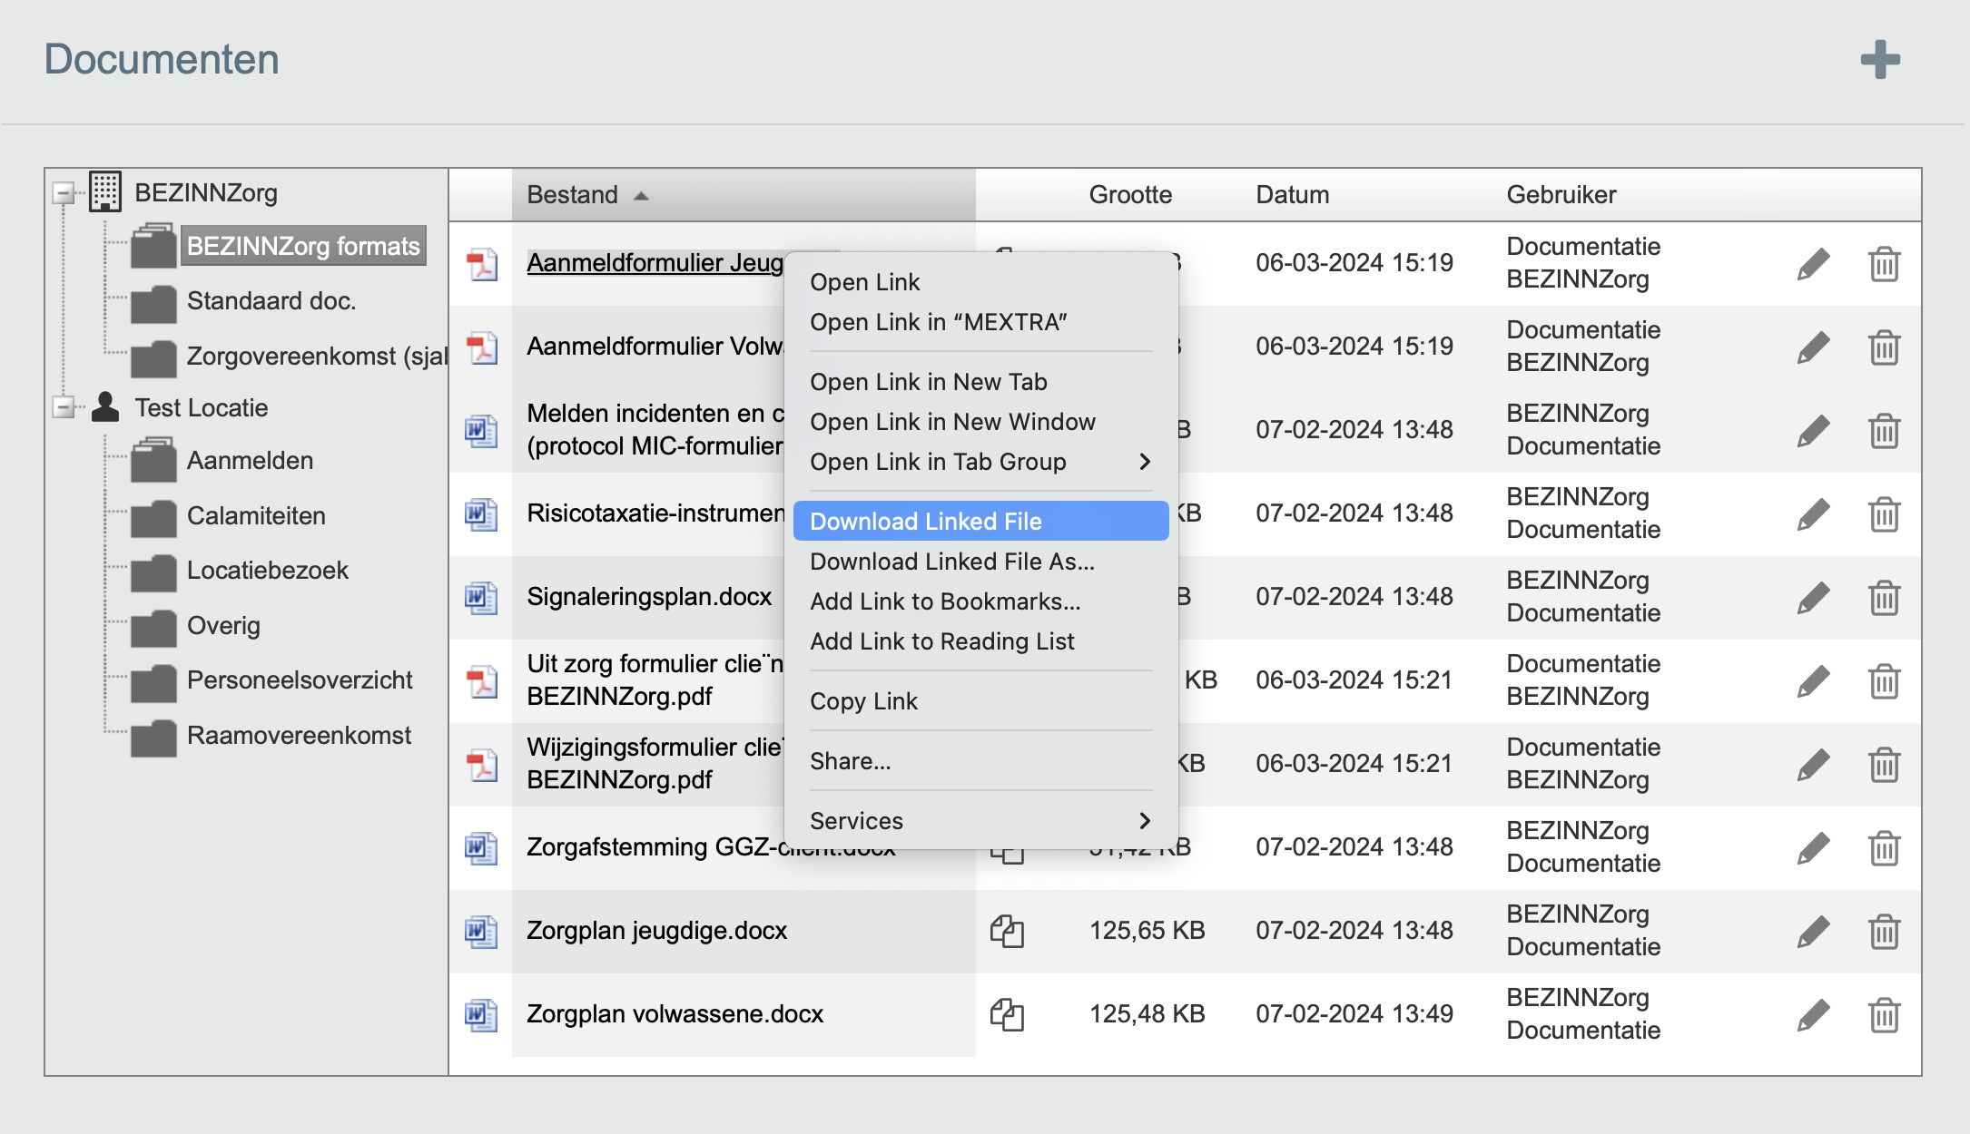This screenshot has height=1134, width=1970.
Task: Select the Raamovereenkomst folder
Action: pyautogui.click(x=298, y=736)
